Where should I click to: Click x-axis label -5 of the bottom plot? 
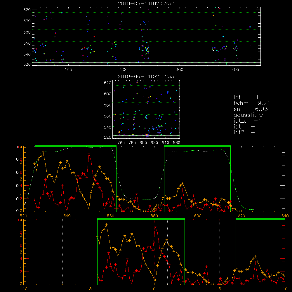[x=89, y=289]
